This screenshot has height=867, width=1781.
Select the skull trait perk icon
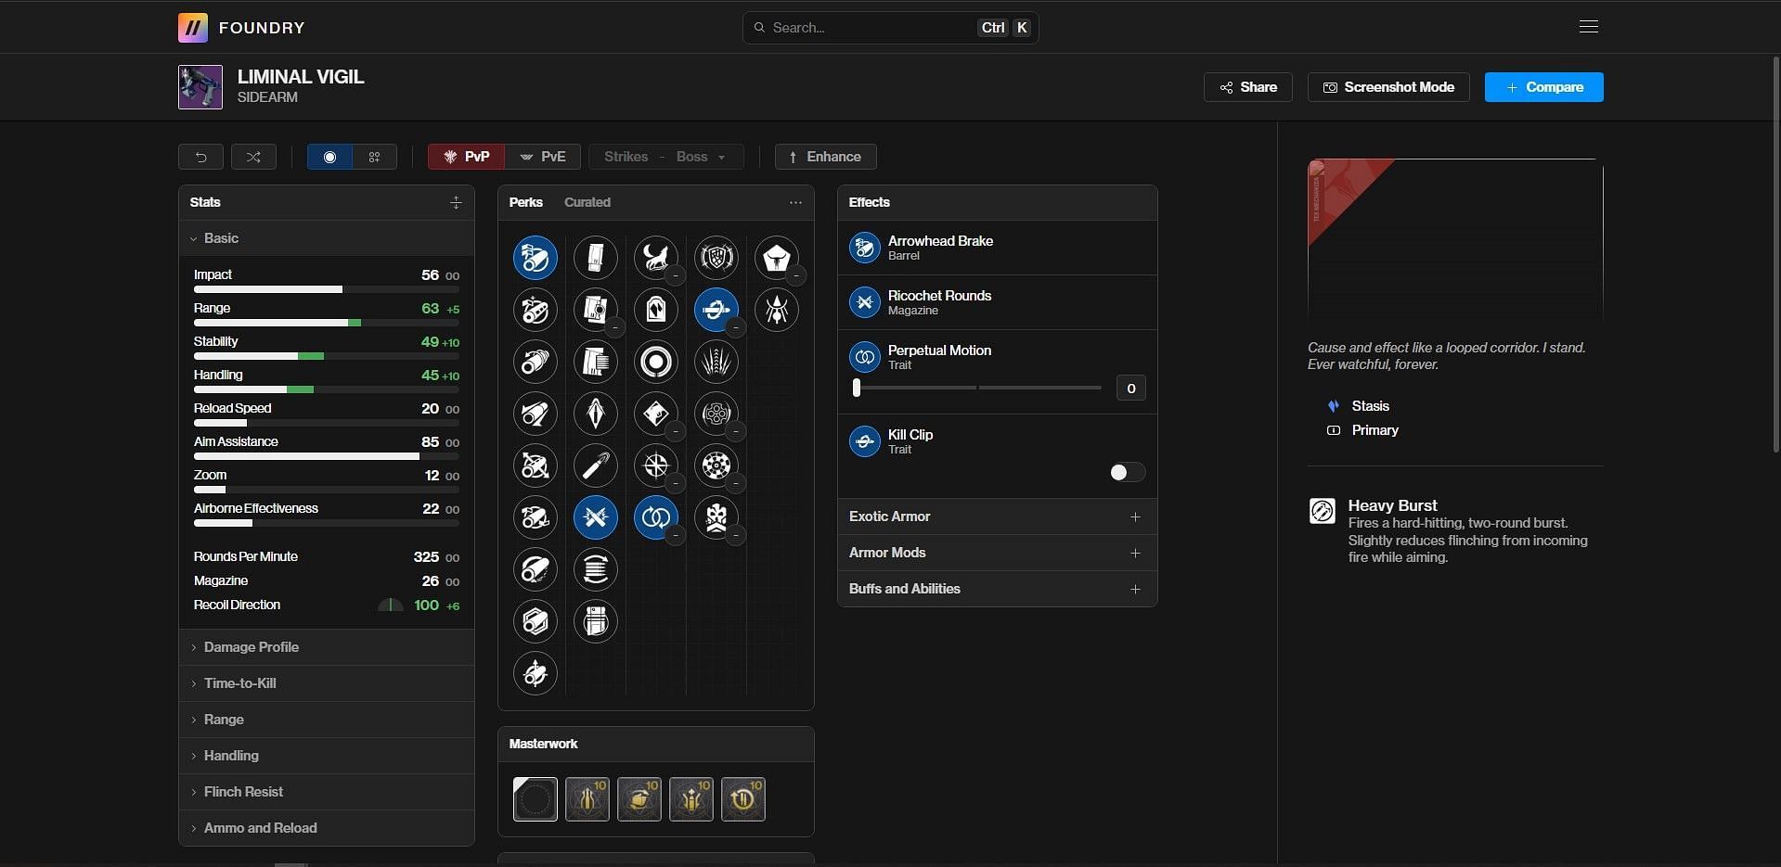point(716,517)
